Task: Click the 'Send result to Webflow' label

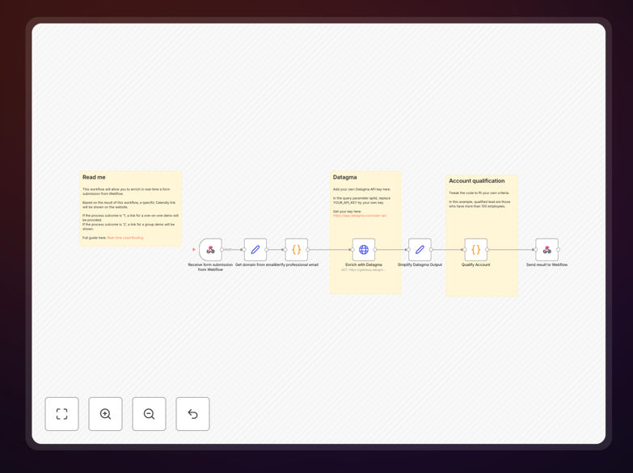Action: pos(547,265)
